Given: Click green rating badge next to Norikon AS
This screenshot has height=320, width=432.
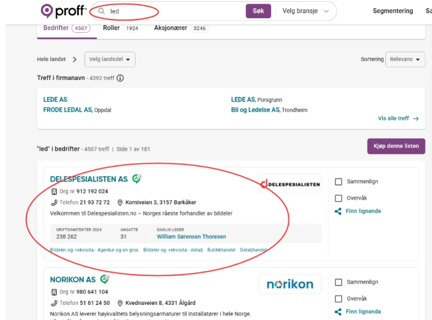Looking at the screenshot, I should (105, 279).
